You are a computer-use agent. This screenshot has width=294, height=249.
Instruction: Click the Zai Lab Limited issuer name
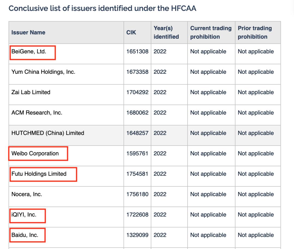point(31,92)
